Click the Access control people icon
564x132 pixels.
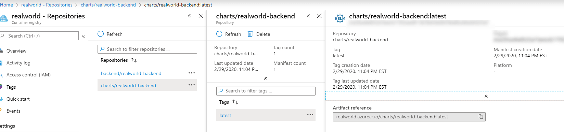coord(1,75)
